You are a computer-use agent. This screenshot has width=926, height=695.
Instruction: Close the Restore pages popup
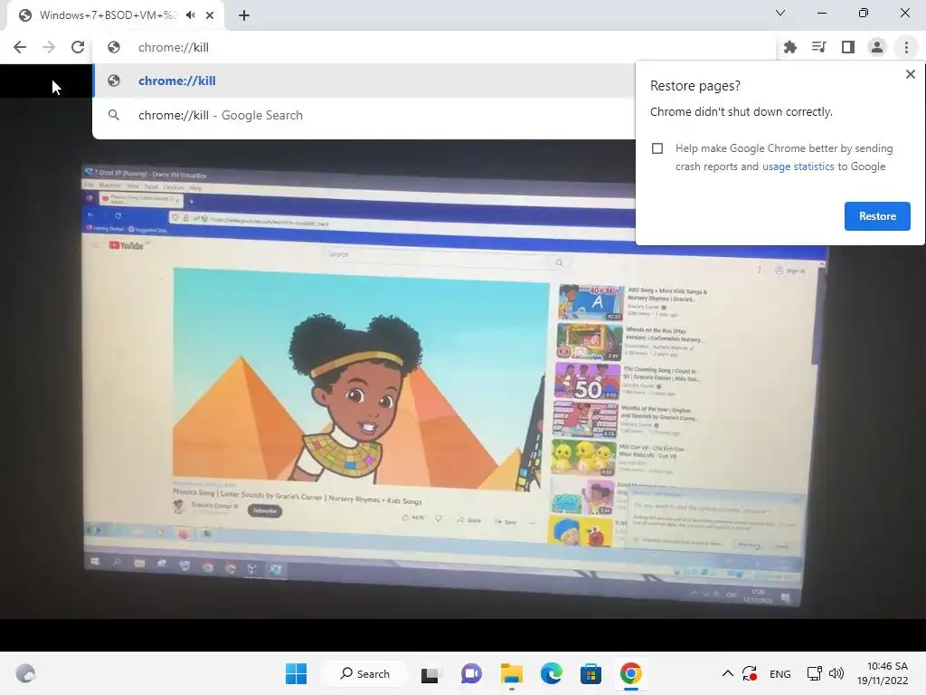(910, 74)
